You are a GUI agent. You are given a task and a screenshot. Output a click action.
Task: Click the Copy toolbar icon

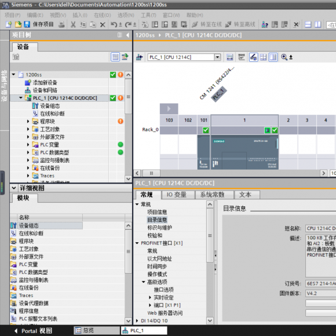pos(83,24)
